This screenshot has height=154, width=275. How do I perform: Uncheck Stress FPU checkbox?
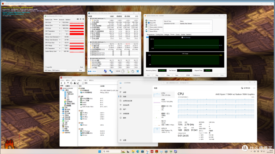point(149,23)
